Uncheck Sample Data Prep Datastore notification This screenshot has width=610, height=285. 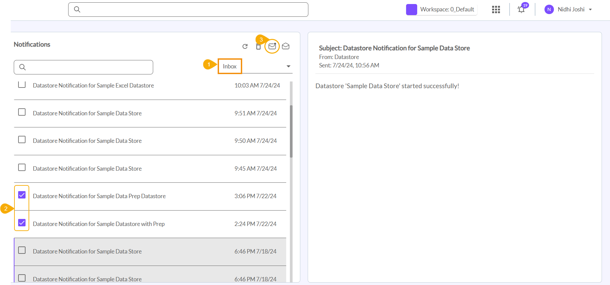coord(22,195)
